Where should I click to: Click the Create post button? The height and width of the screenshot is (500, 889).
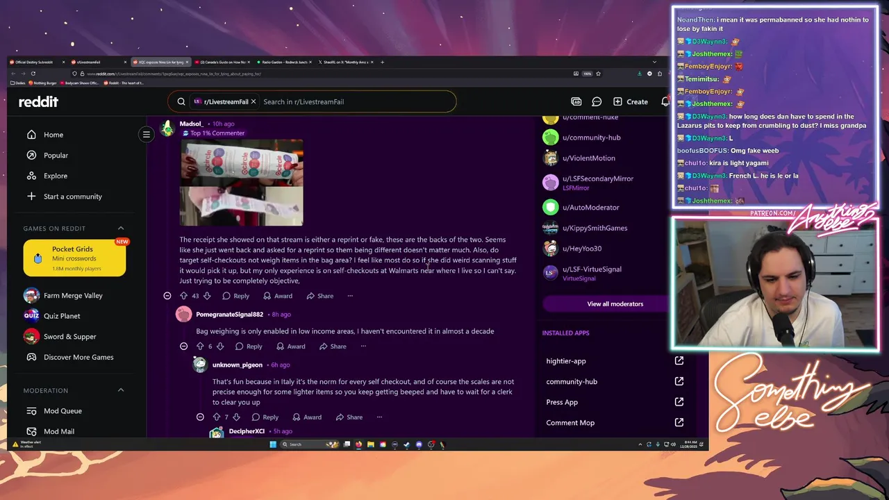[x=631, y=101]
